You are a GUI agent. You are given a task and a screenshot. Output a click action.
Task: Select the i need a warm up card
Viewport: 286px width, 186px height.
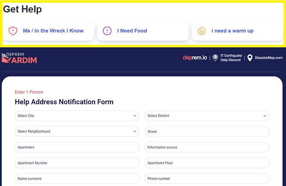coord(237,31)
